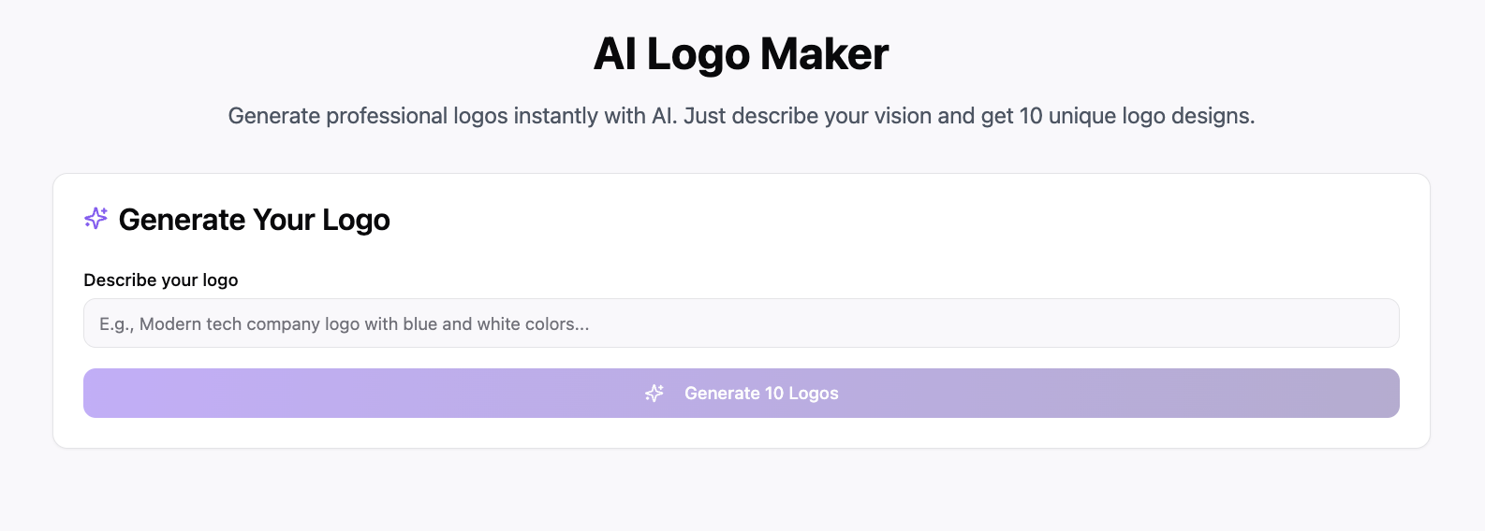The image size is (1485, 531).
Task: Click the subtitle text about generating professional logos
Action: click(742, 116)
